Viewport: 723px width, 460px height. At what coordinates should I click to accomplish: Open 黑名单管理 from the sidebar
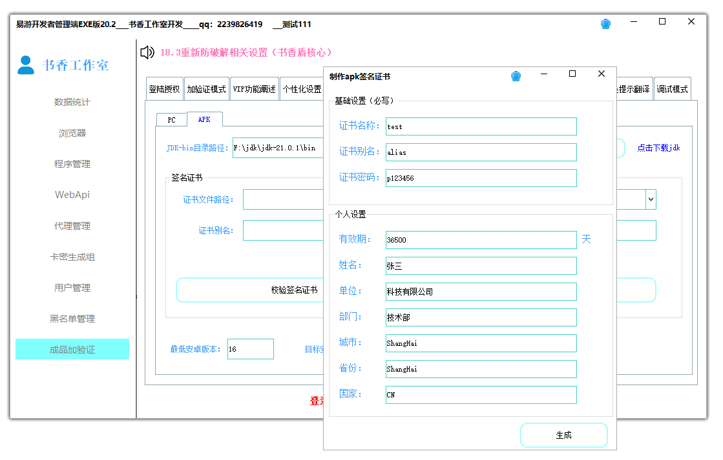coord(72,318)
